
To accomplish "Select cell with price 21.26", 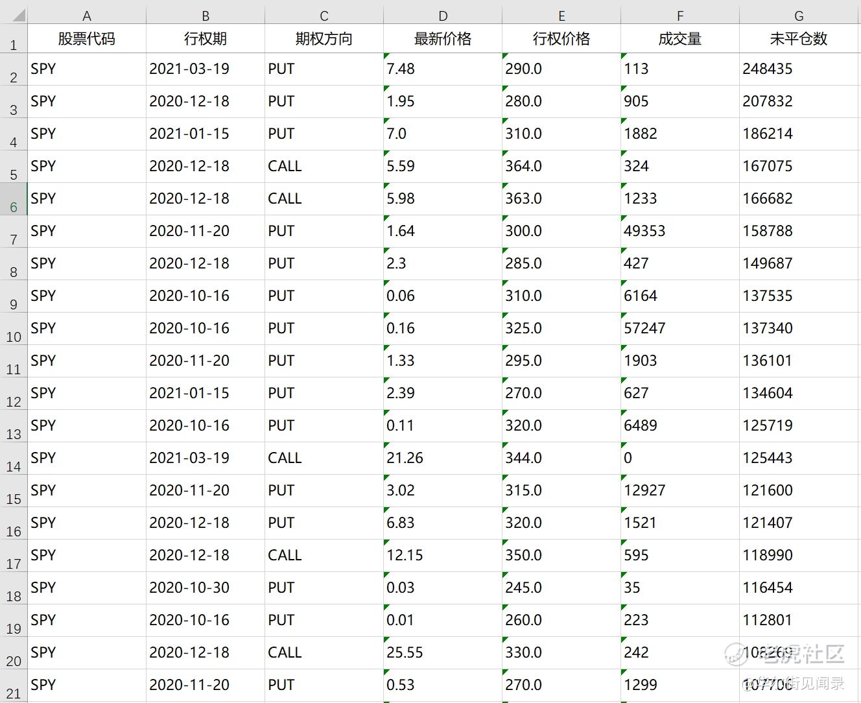I will pyautogui.click(x=443, y=459).
